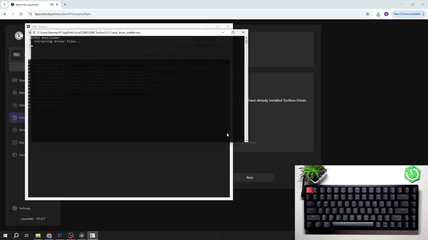This screenshot has width=428, height=240.
Task: Open the Chrome tab search dropdown arrow
Action: (4, 5)
